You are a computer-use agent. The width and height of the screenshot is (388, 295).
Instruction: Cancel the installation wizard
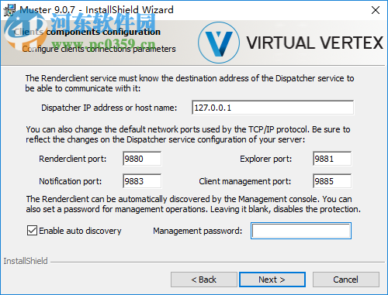(346, 280)
